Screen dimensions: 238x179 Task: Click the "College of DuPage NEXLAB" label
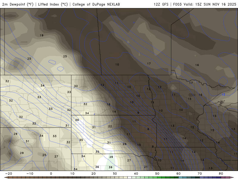[96, 4]
